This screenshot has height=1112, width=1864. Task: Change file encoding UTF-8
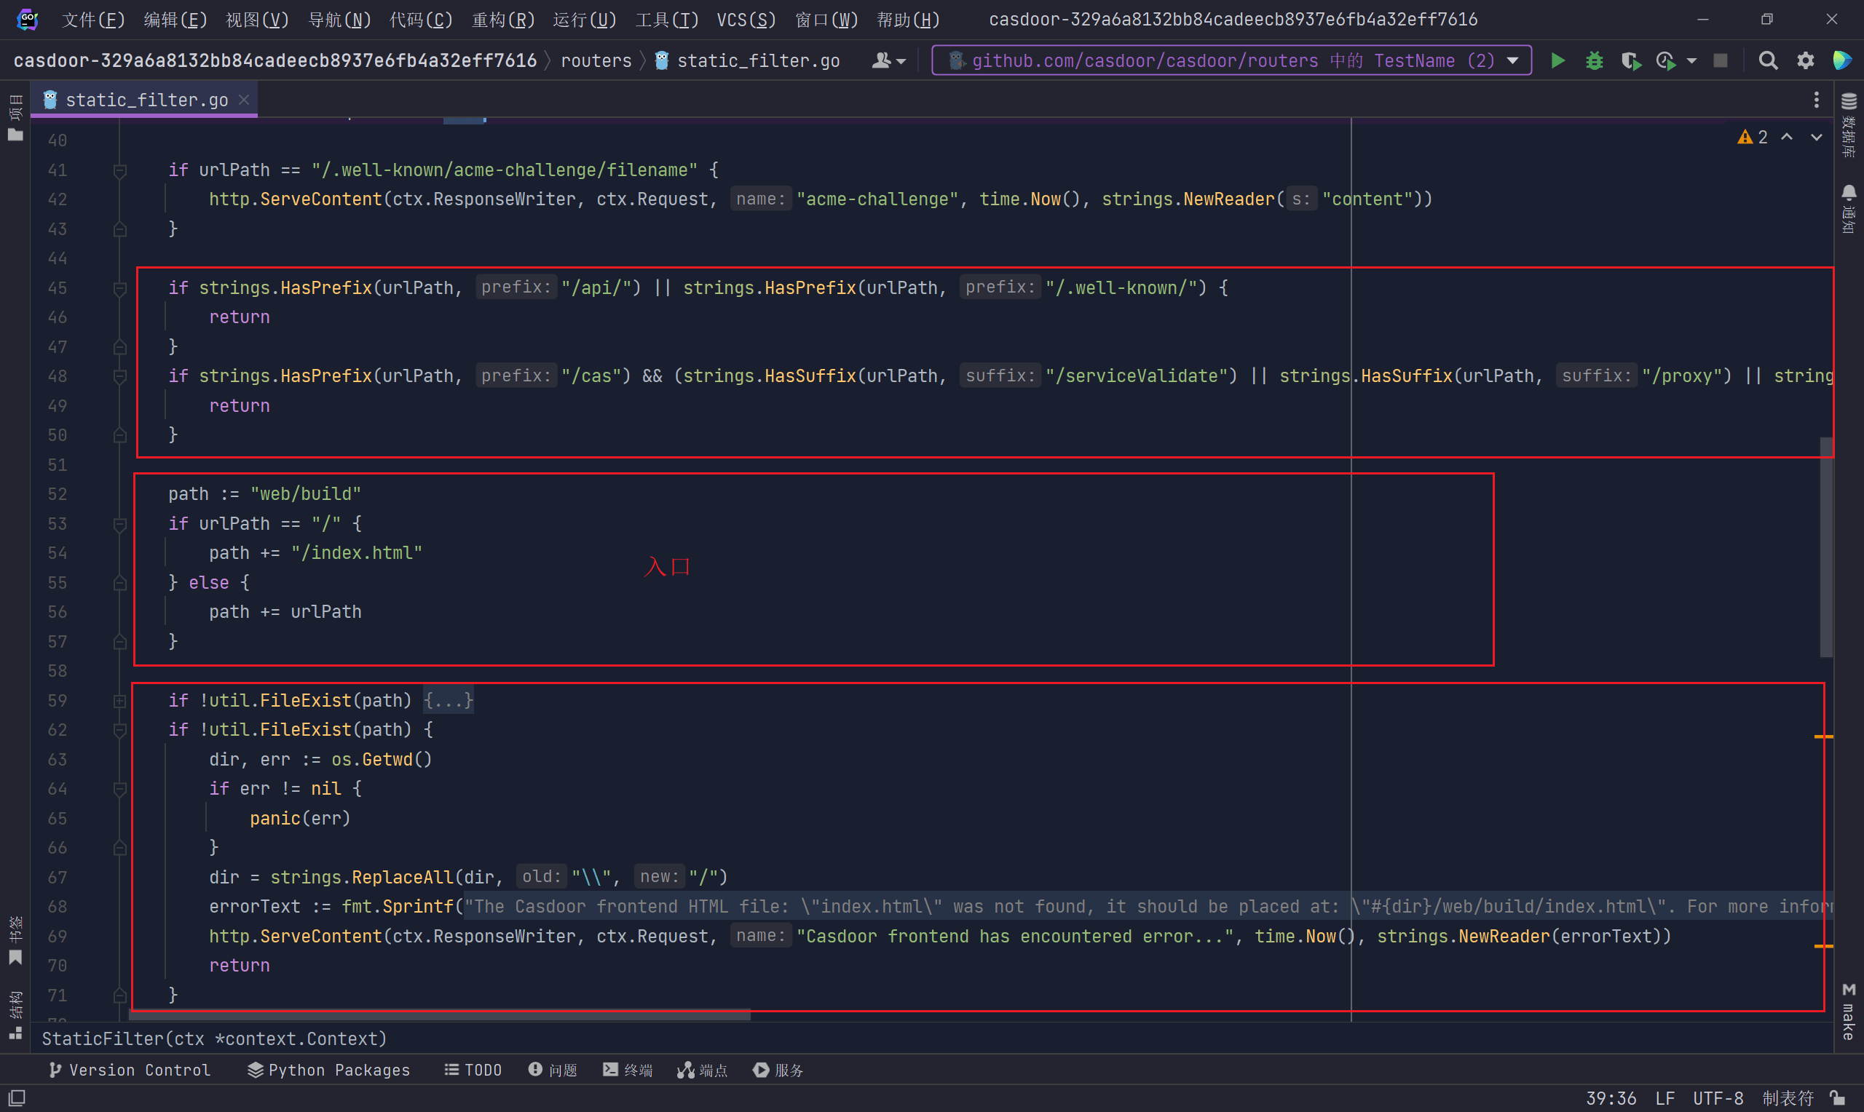[x=1718, y=1098]
